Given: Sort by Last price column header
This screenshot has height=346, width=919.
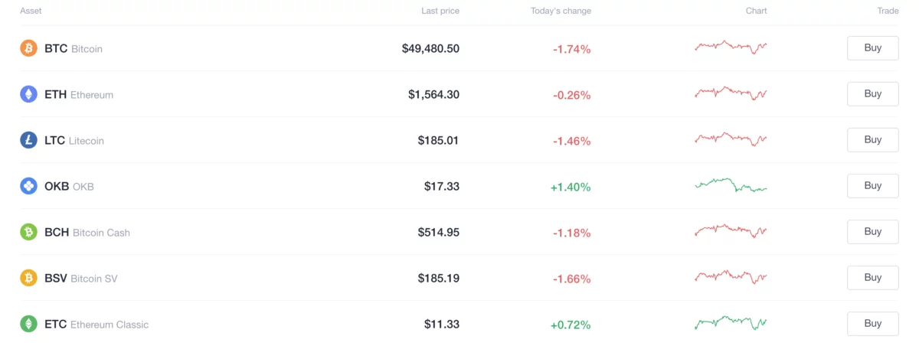Looking at the screenshot, I should pos(440,11).
